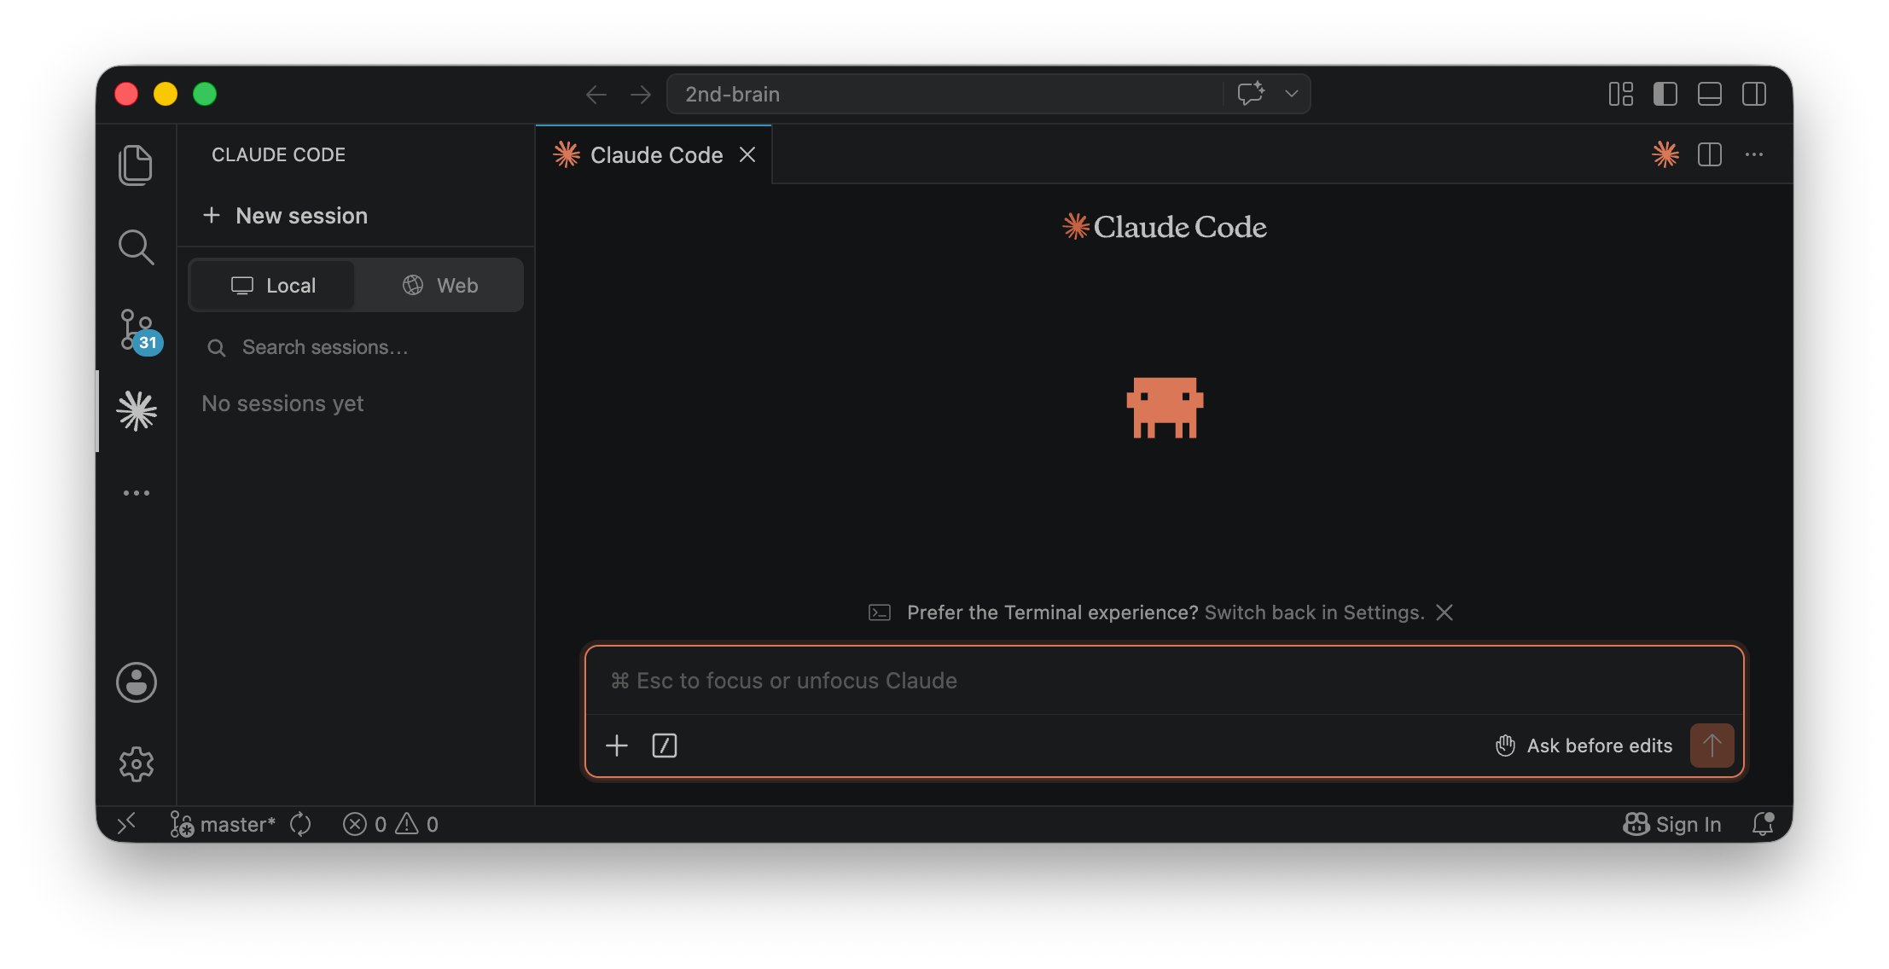This screenshot has height=969, width=1889.
Task: Select the Claude Code activity bar icon
Action: [x=137, y=411]
